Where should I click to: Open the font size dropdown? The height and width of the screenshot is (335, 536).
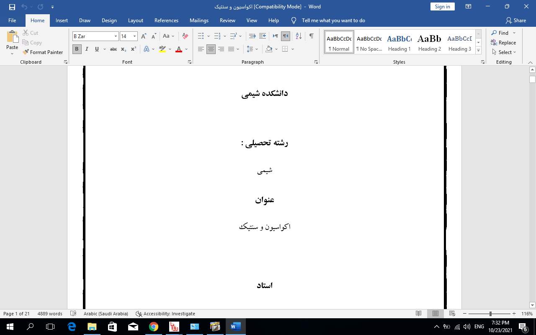click(x=134, y=36)
